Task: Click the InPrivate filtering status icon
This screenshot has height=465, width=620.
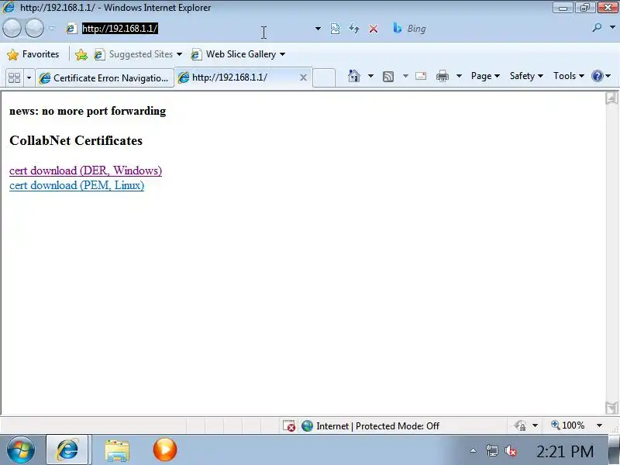Action: (x=520, y=425)
